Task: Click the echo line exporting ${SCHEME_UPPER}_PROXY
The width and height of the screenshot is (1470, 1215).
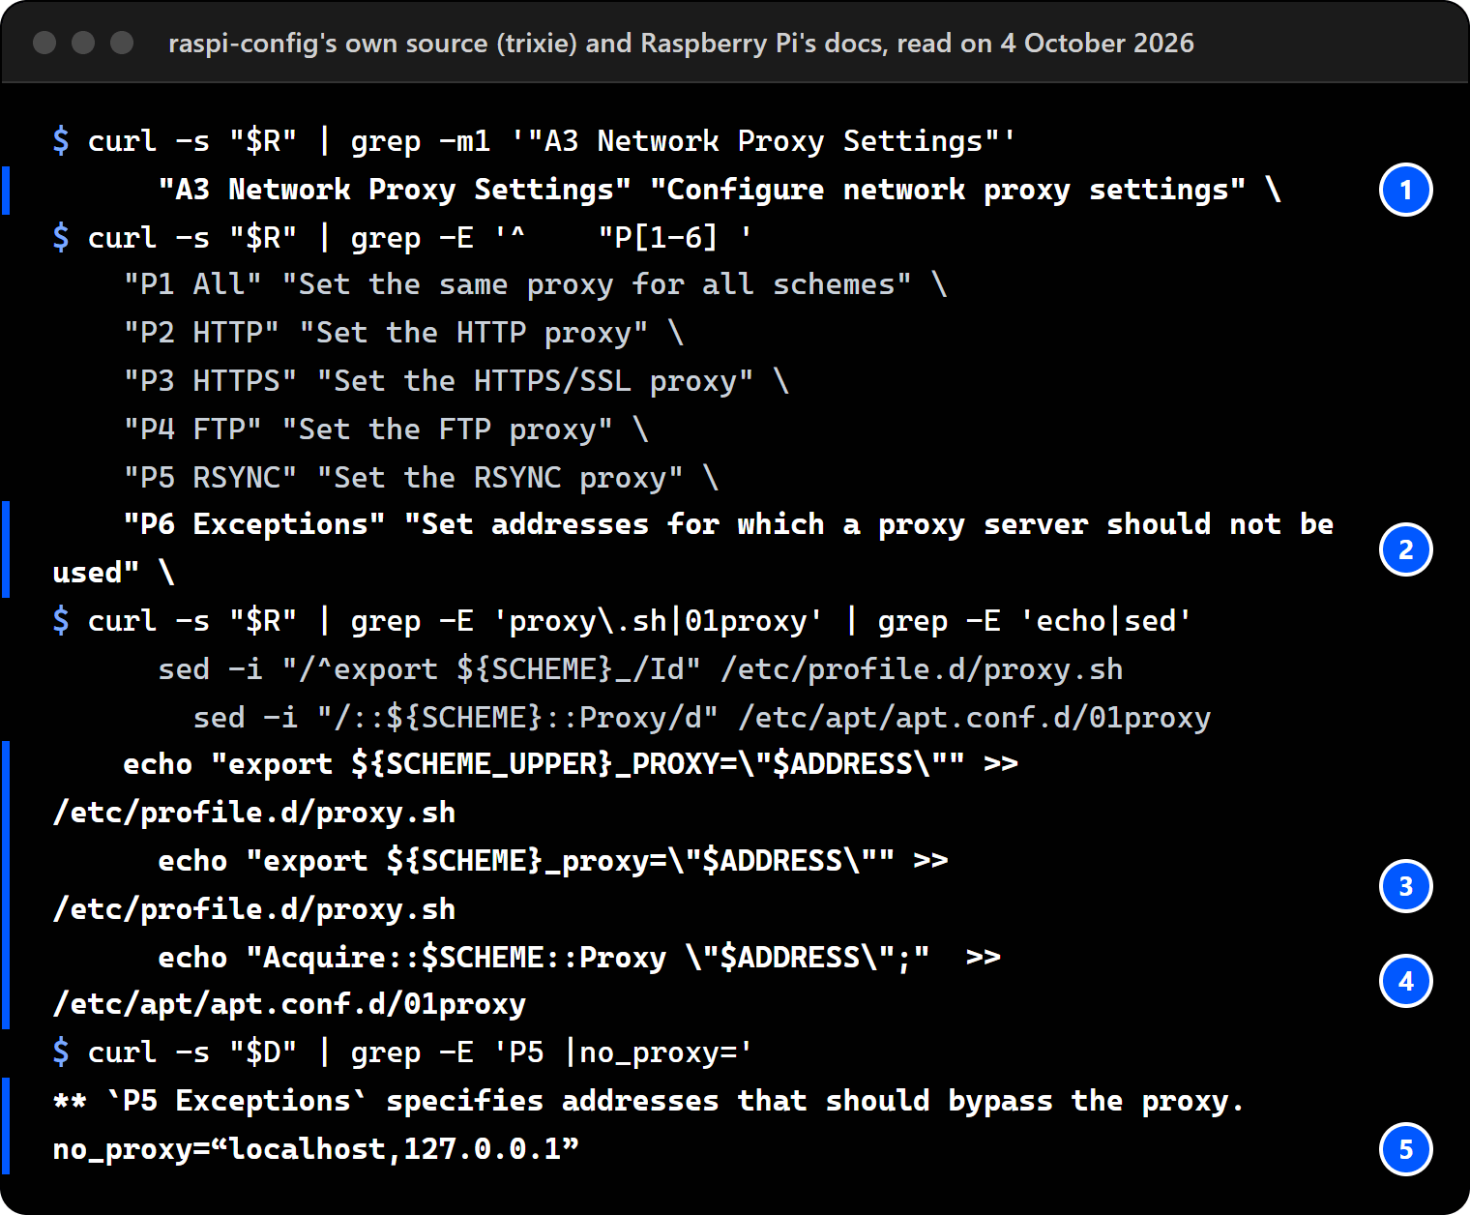Action: (x=535, y=788)
